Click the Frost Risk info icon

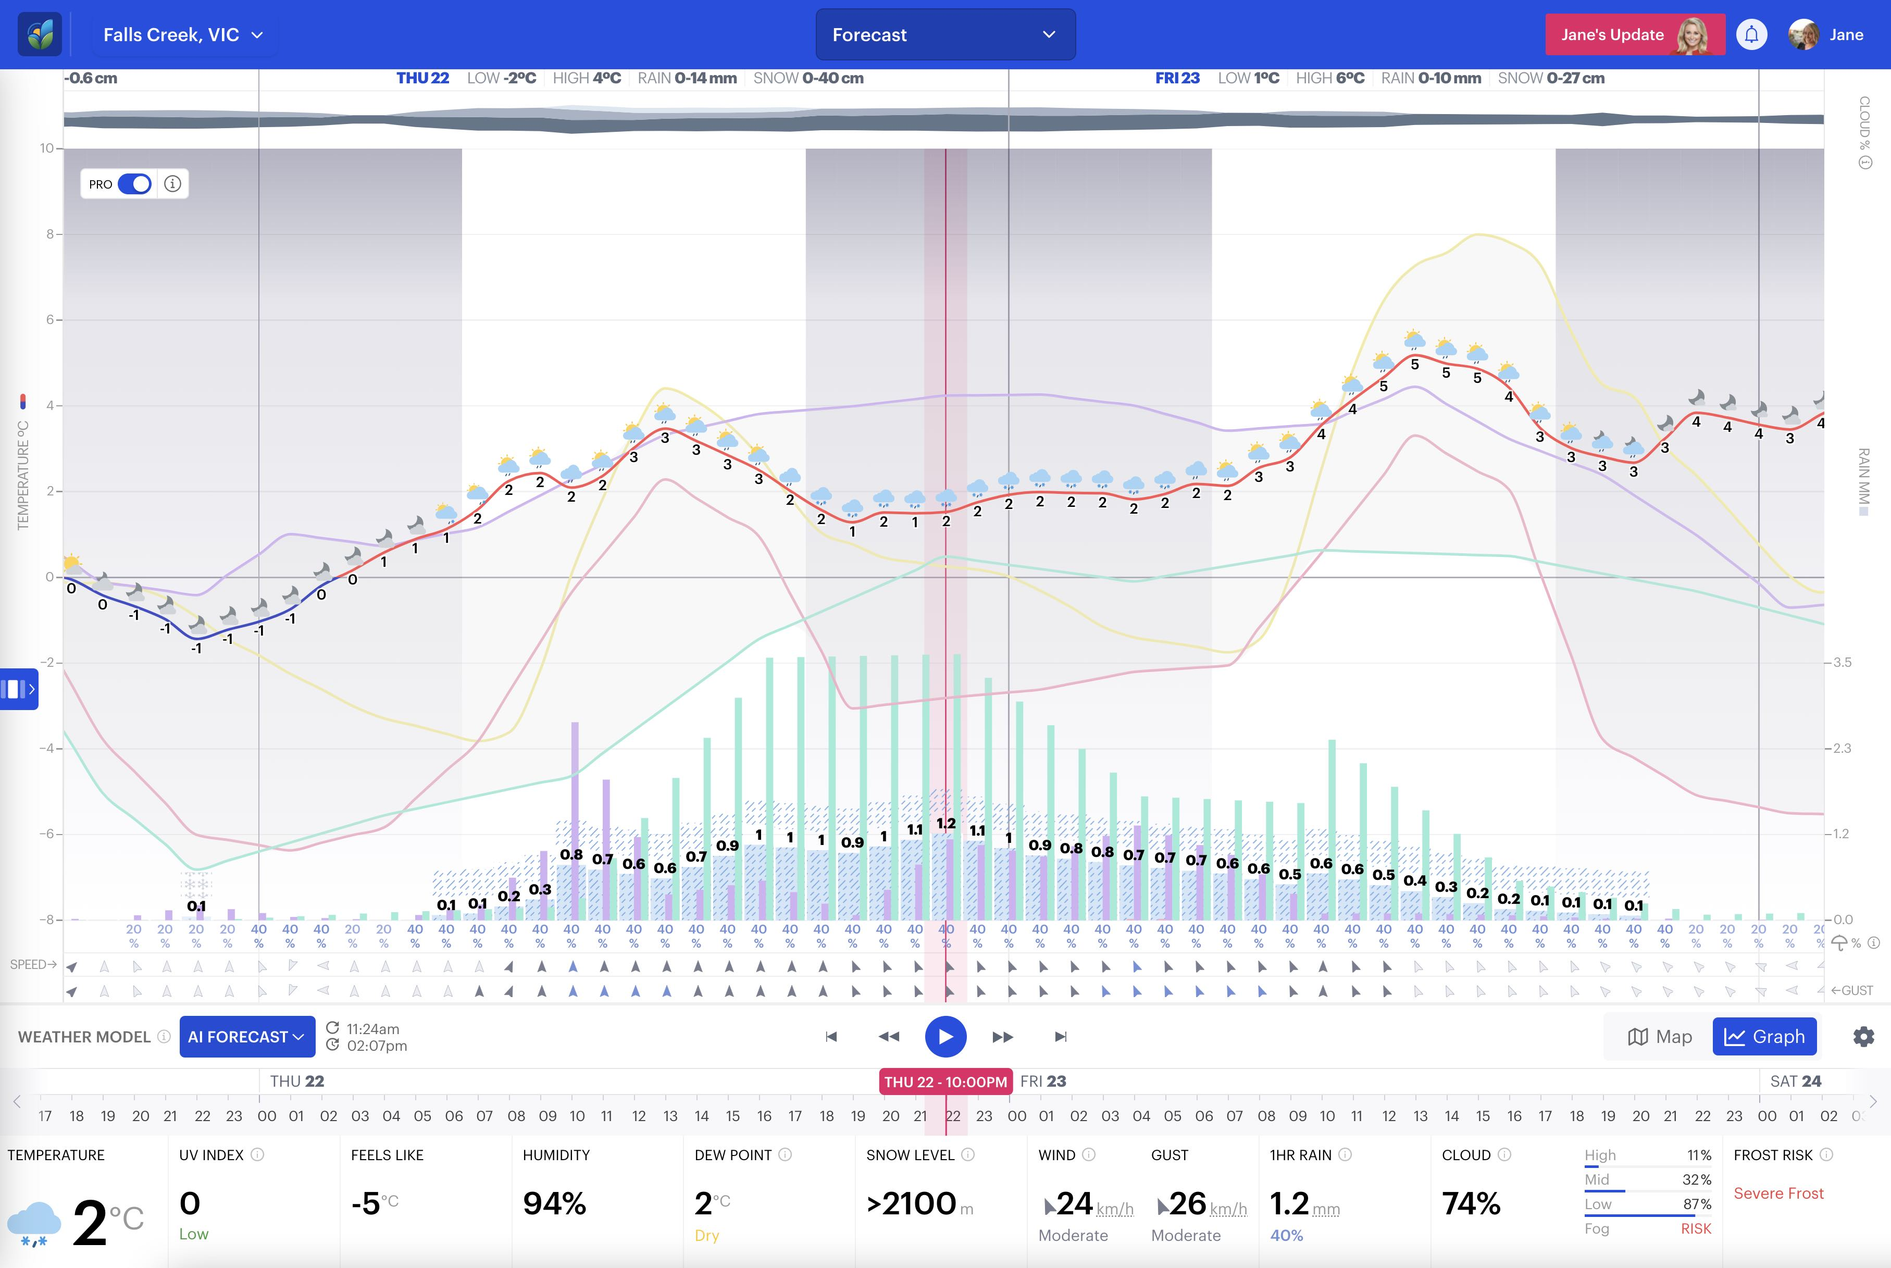click(x=1826, y=1155)
